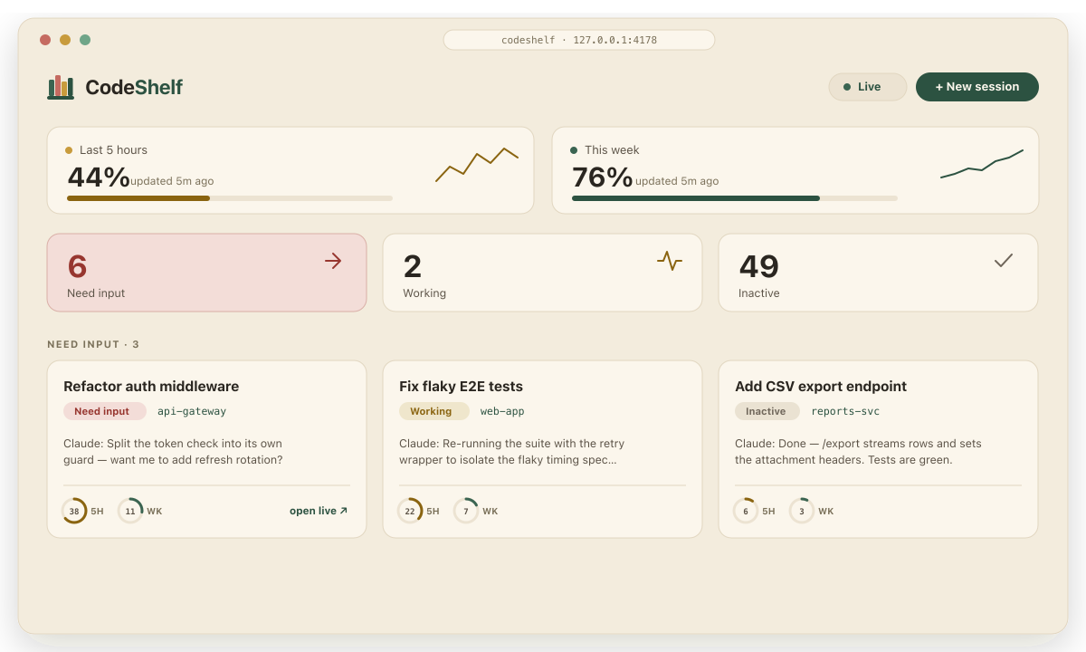1086x652 pixels.
Task: Click the message about re-running the suite
Action: click(x=511, y=452)
